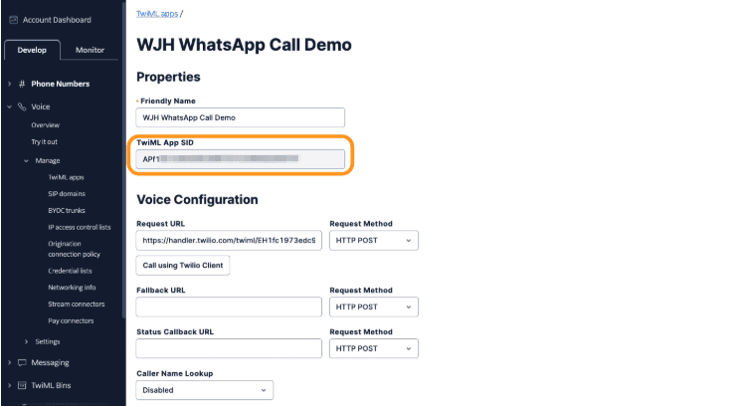Click the Account Dashboard icon
The width and height of the screenshot is (740, 406).
pos(12,20)
